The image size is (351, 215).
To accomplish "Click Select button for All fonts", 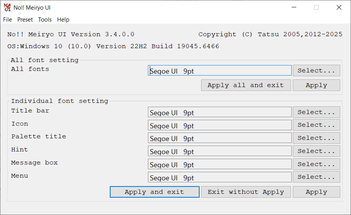I will click(316, 71).
